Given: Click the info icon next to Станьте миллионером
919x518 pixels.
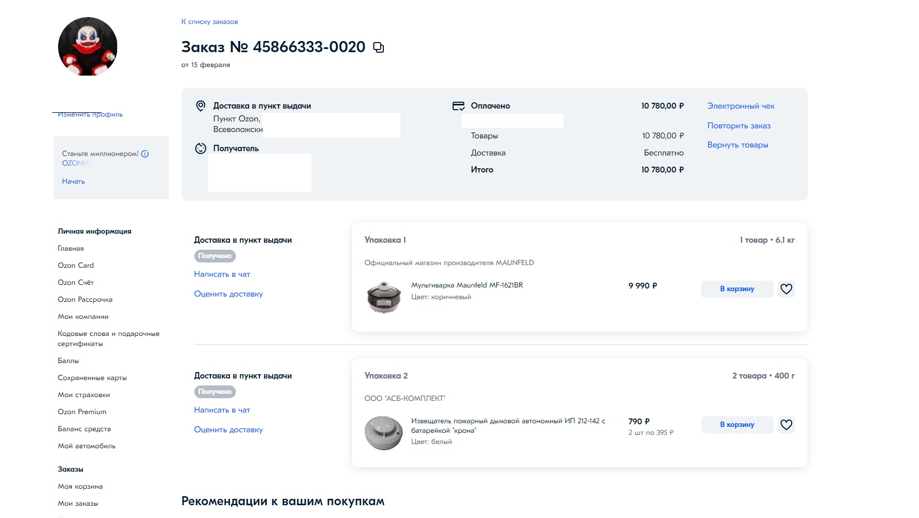Looking at the screenshot, I should [145, 154].
